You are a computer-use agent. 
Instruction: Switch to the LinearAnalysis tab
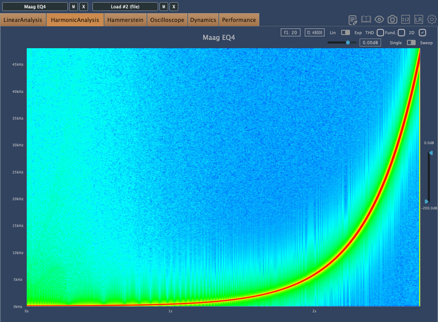[23, 20]
